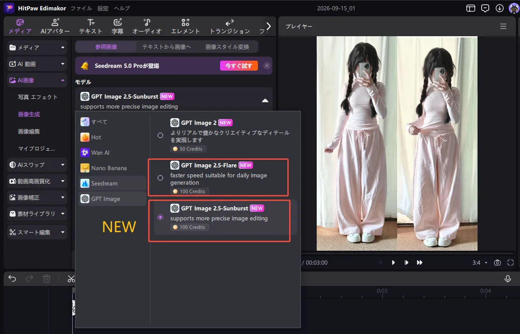Filter models by GPT Image

pos(112,199)
